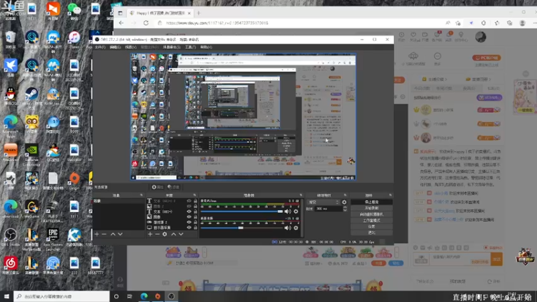The width and height of the screenshot is (537, 302).
Task: Open 桌面音频 audio settings gear
Action: 296,228
